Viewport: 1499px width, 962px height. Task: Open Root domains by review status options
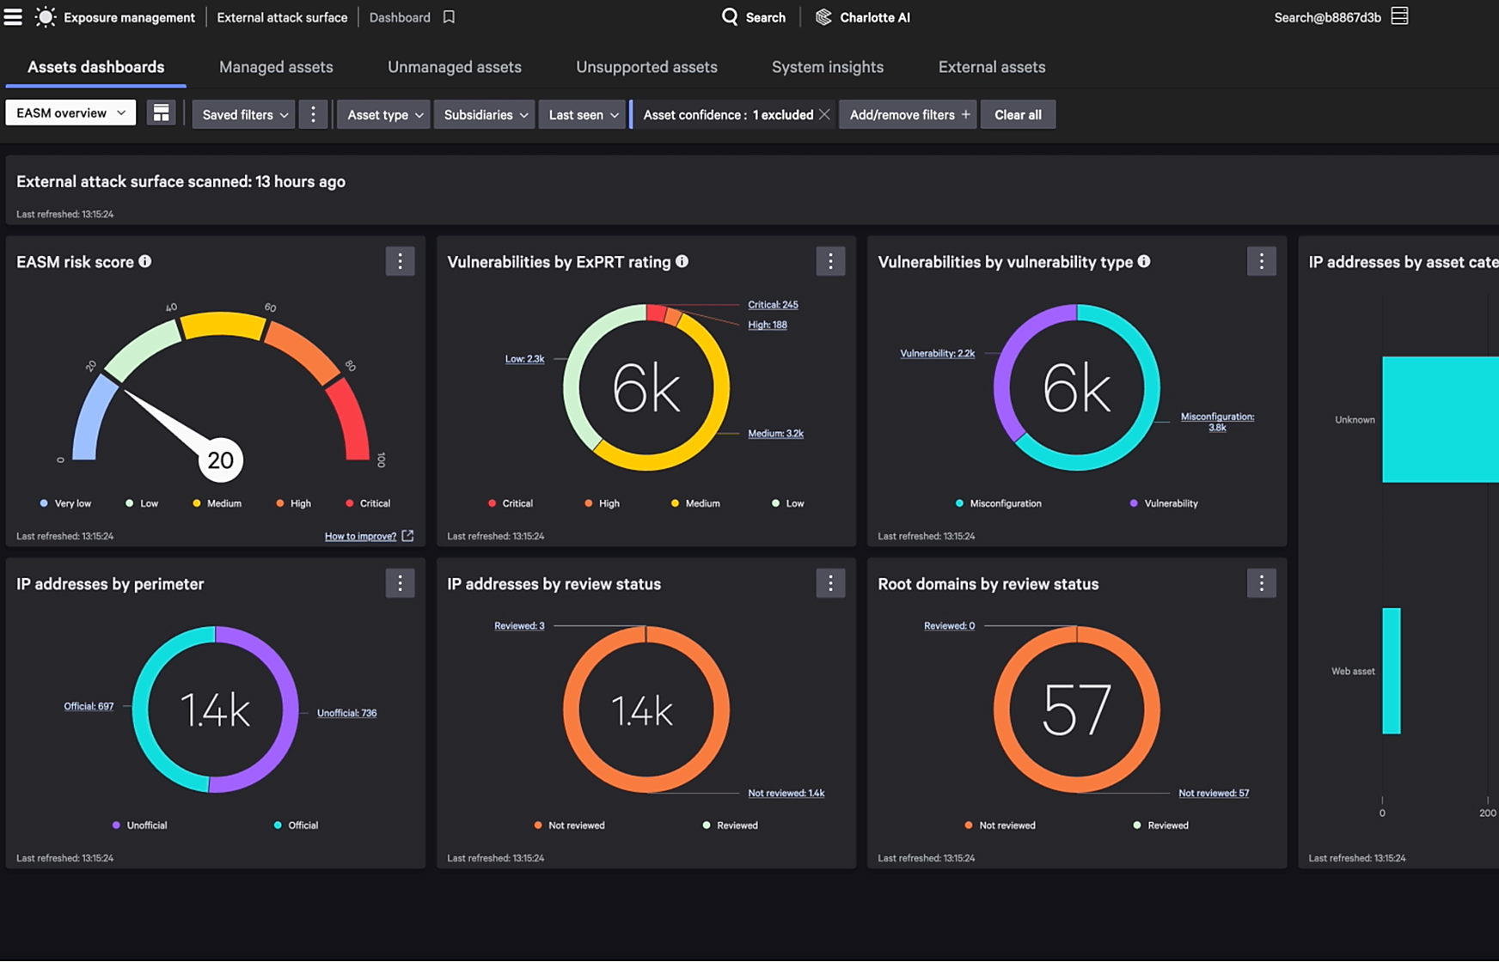click(1261, 584)
